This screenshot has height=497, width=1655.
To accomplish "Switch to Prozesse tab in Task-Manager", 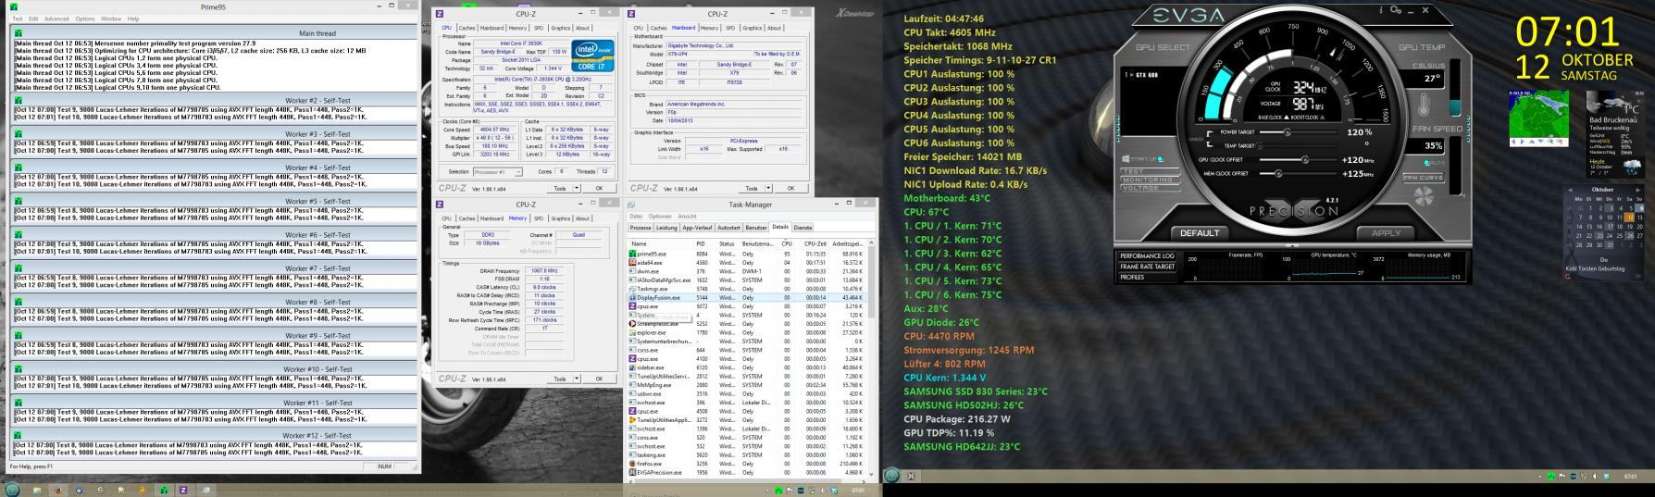I will point(641,227).
